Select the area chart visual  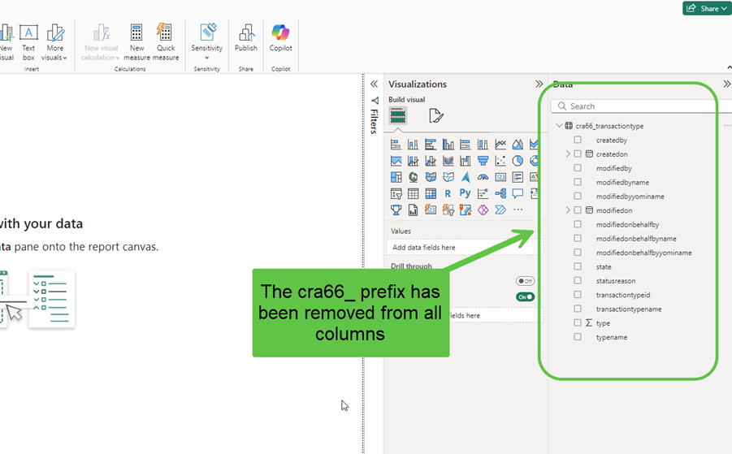[x=518, y=145]
